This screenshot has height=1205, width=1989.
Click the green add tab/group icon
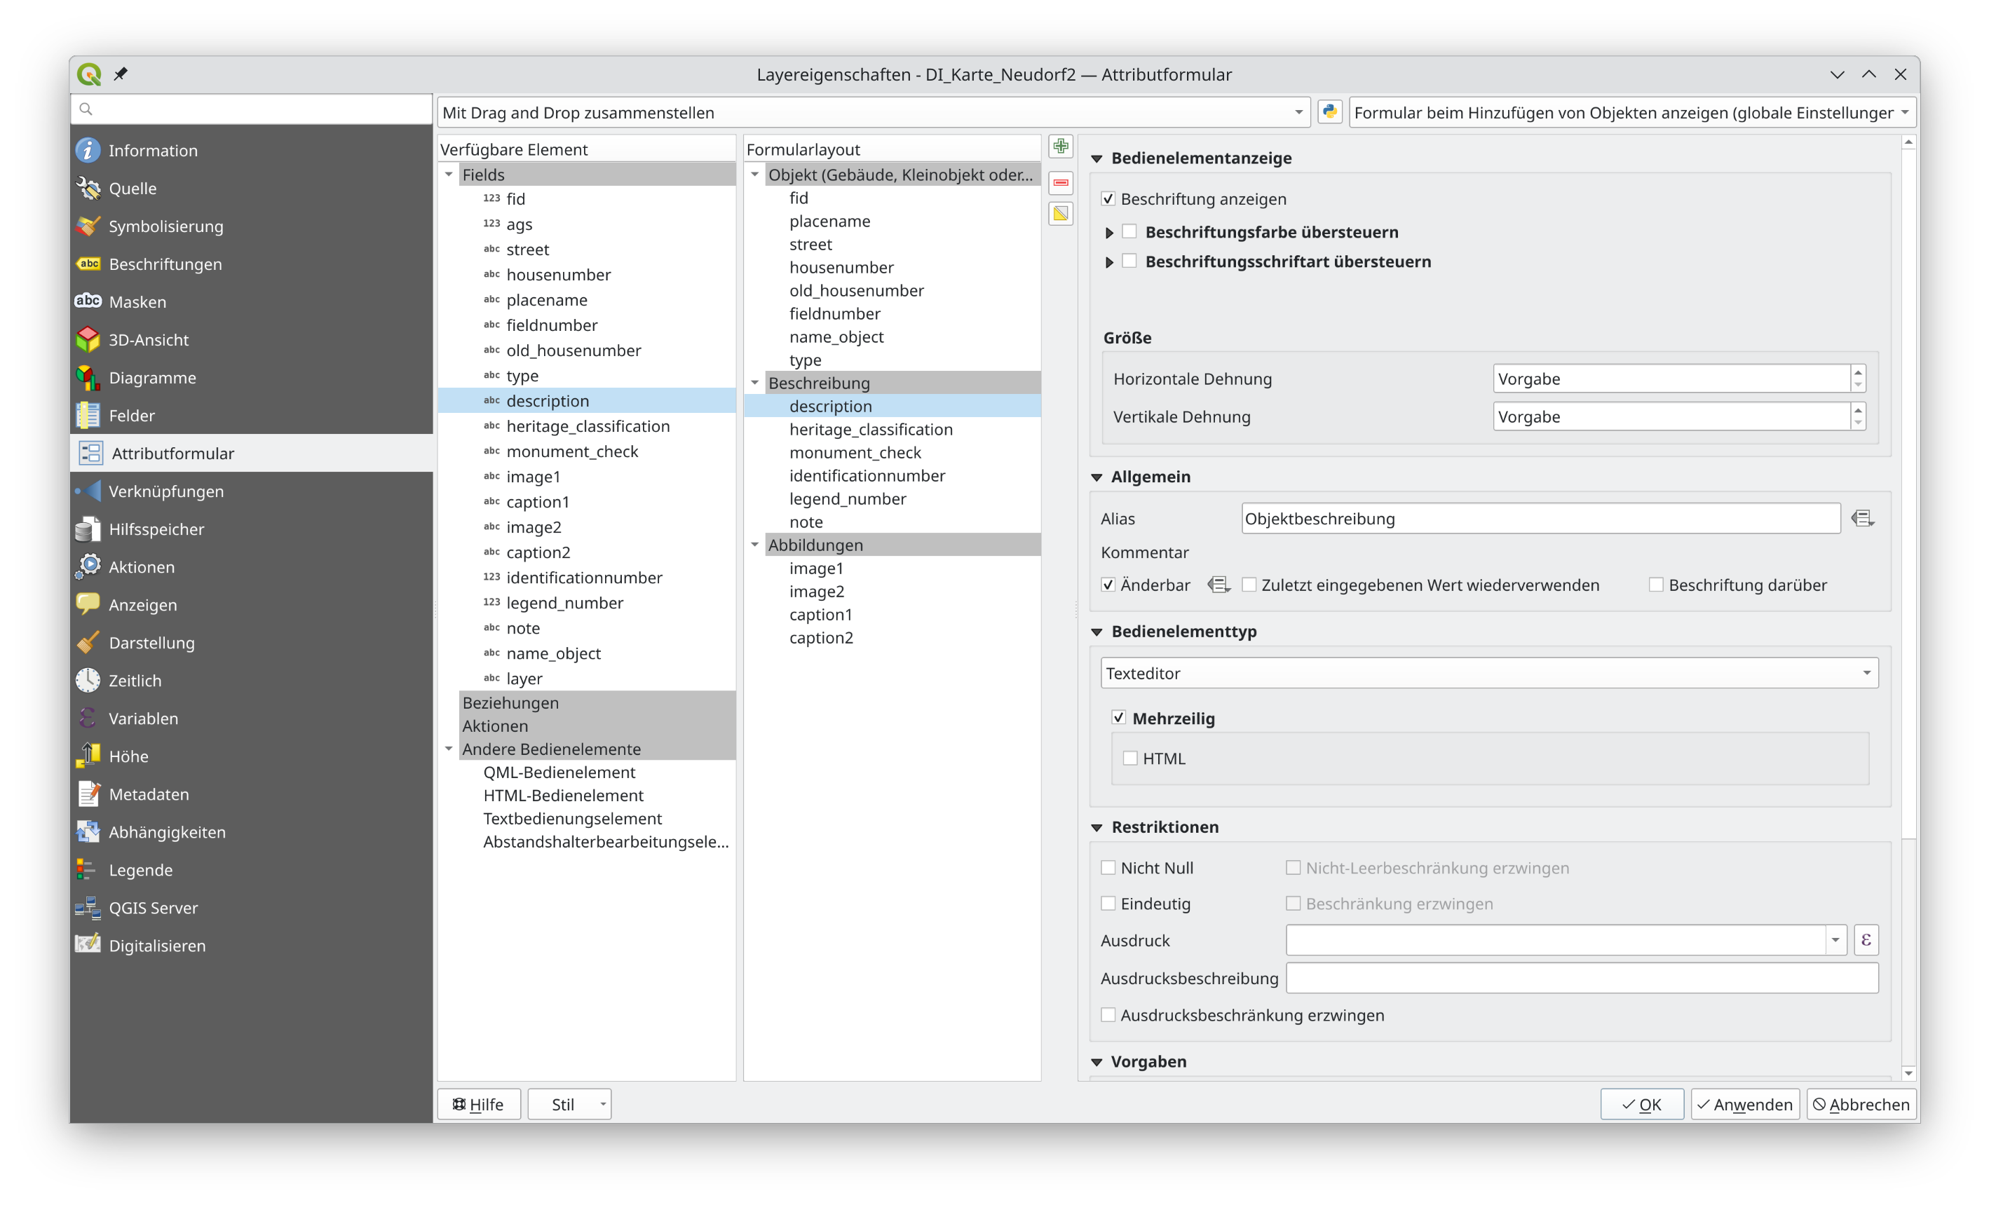(x=1061, y=147)
